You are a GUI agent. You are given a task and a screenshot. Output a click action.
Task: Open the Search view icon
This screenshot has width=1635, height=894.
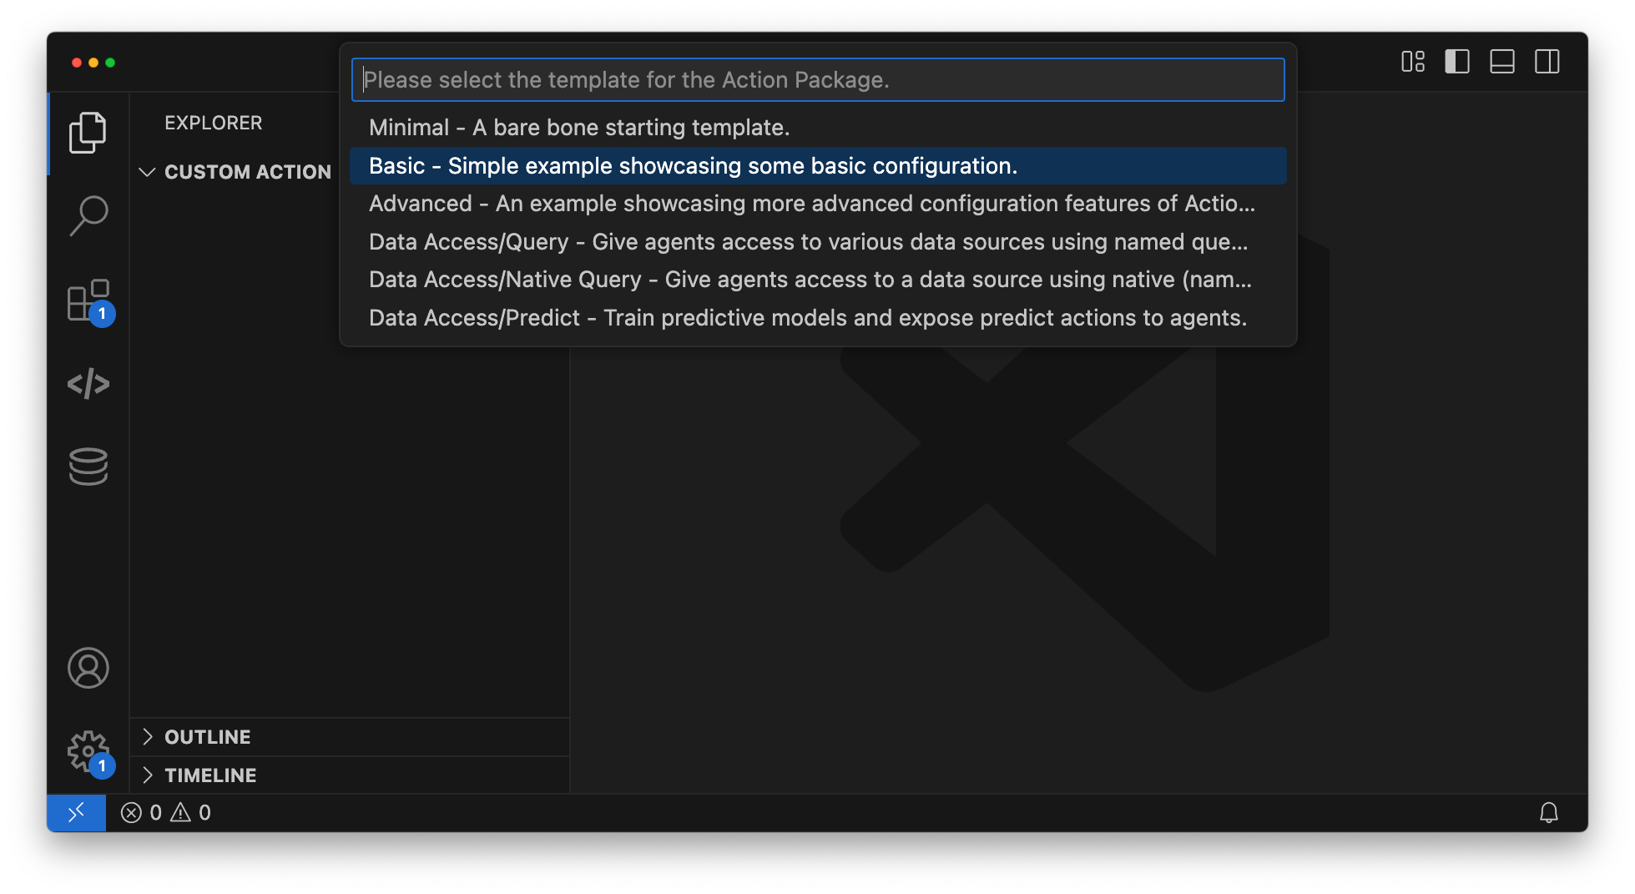coord(88,216)
